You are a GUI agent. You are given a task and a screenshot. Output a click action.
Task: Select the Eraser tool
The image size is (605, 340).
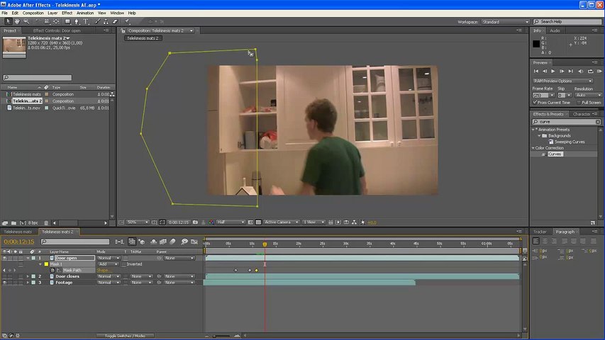pyautogui.click(x=115, y=21)
